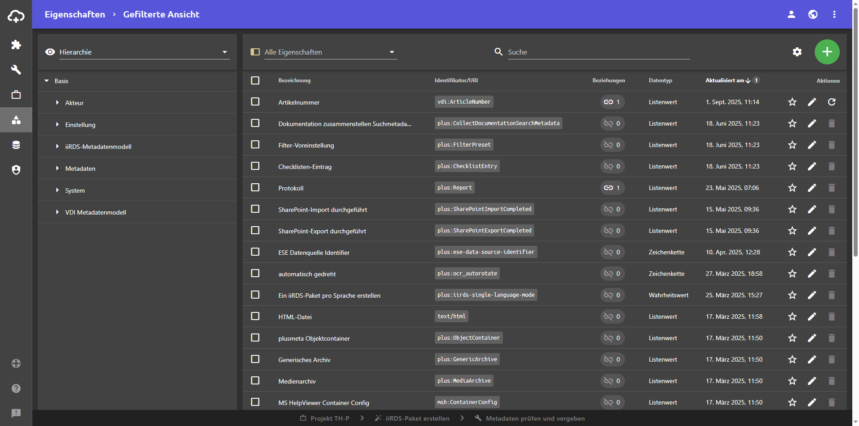
Task: Select the Checklisten-Eintrag row checkbox
Action: point(255,166)
